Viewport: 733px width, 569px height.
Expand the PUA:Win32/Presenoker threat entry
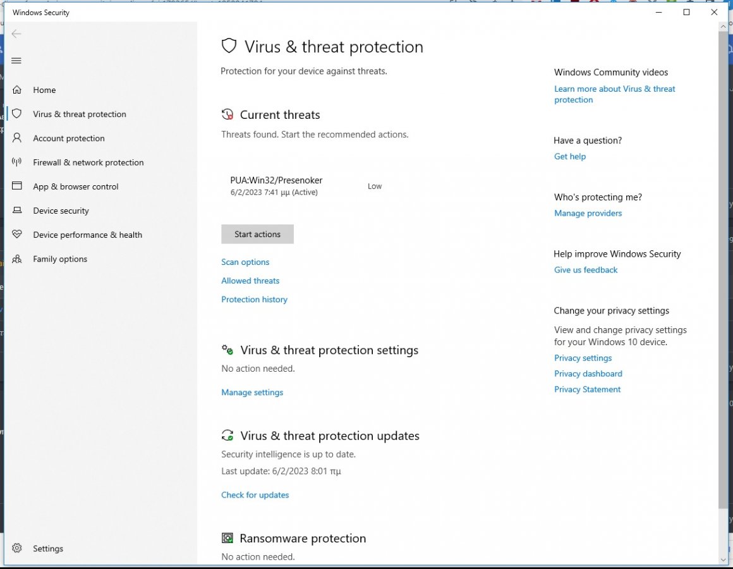(276, 186)
